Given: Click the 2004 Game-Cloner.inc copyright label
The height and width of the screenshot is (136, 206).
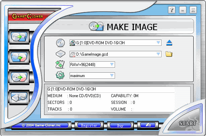Looking at the screenshot, I should coord(41,125).
